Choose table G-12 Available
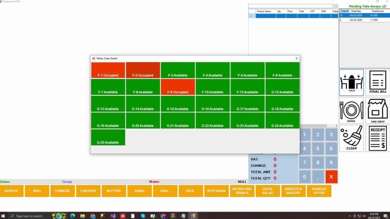Image resolution: width=390 pixels, height=219 pixels. coord(282,87)
